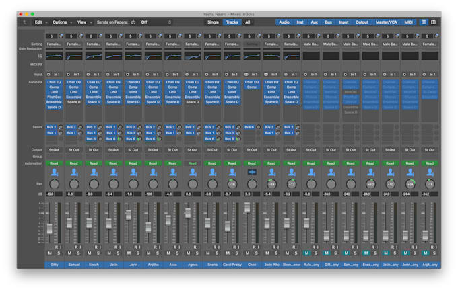Open Sends on Faders Off dropdown
This screenshot has height=291, width=458.
156,22
